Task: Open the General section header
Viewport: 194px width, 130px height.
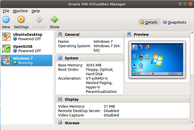Action: point(89,35)
